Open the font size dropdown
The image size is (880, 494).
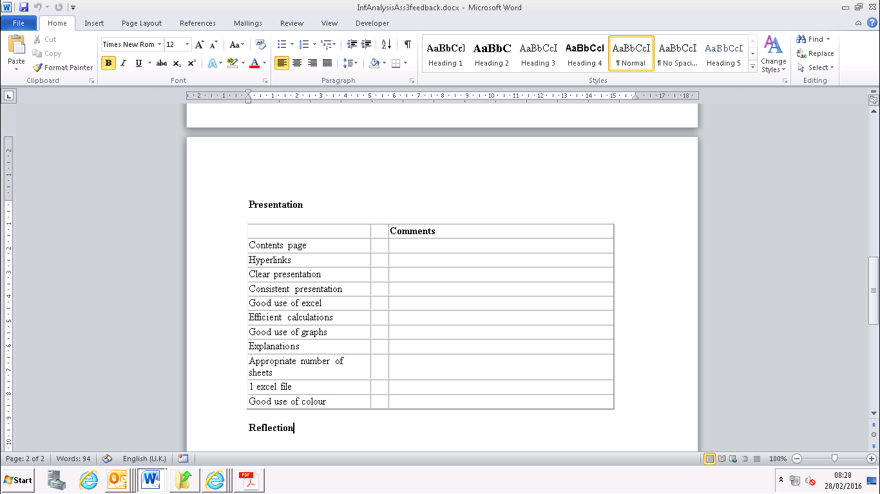pyautogui.click(x=187, y=44)
